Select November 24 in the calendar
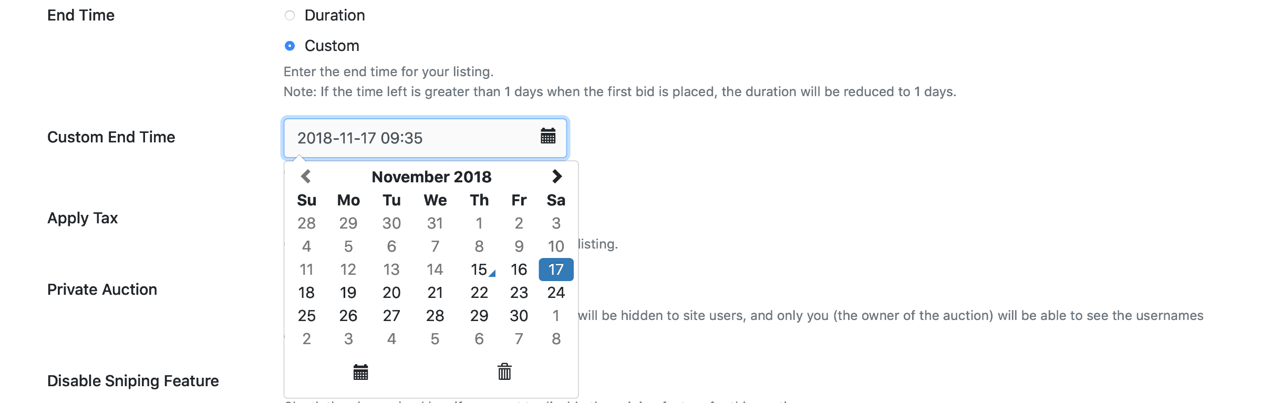1261x403 pixels. [556, 293]
